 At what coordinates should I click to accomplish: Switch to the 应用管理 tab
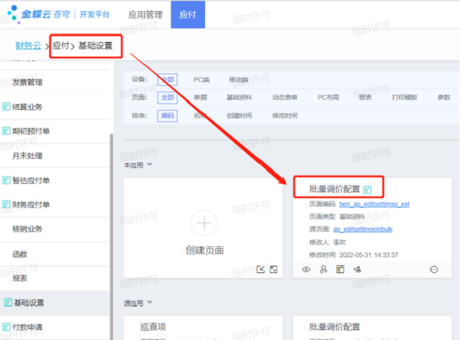(x=146, y=14)
